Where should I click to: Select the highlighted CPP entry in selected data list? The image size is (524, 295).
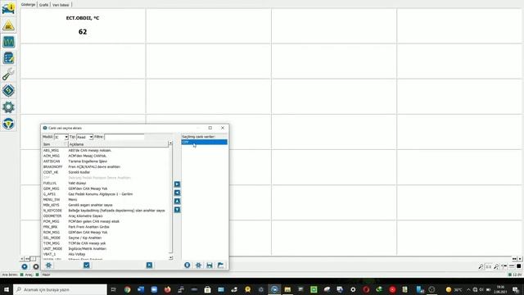click(204, 142)
